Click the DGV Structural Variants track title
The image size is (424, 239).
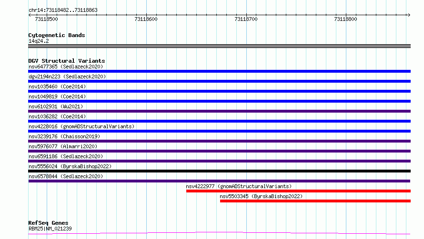coord(67,61)
